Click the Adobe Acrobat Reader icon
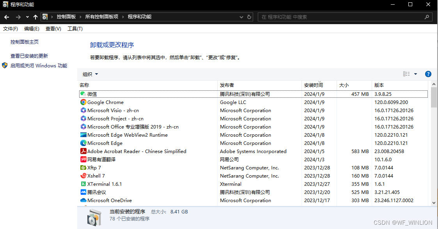438x229 pixels. (x=83, y=151)
